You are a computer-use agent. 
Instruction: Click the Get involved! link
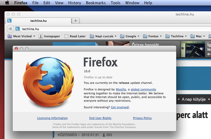tap(120, 107)
